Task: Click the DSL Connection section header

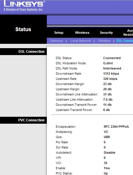Action: (31, 52)
